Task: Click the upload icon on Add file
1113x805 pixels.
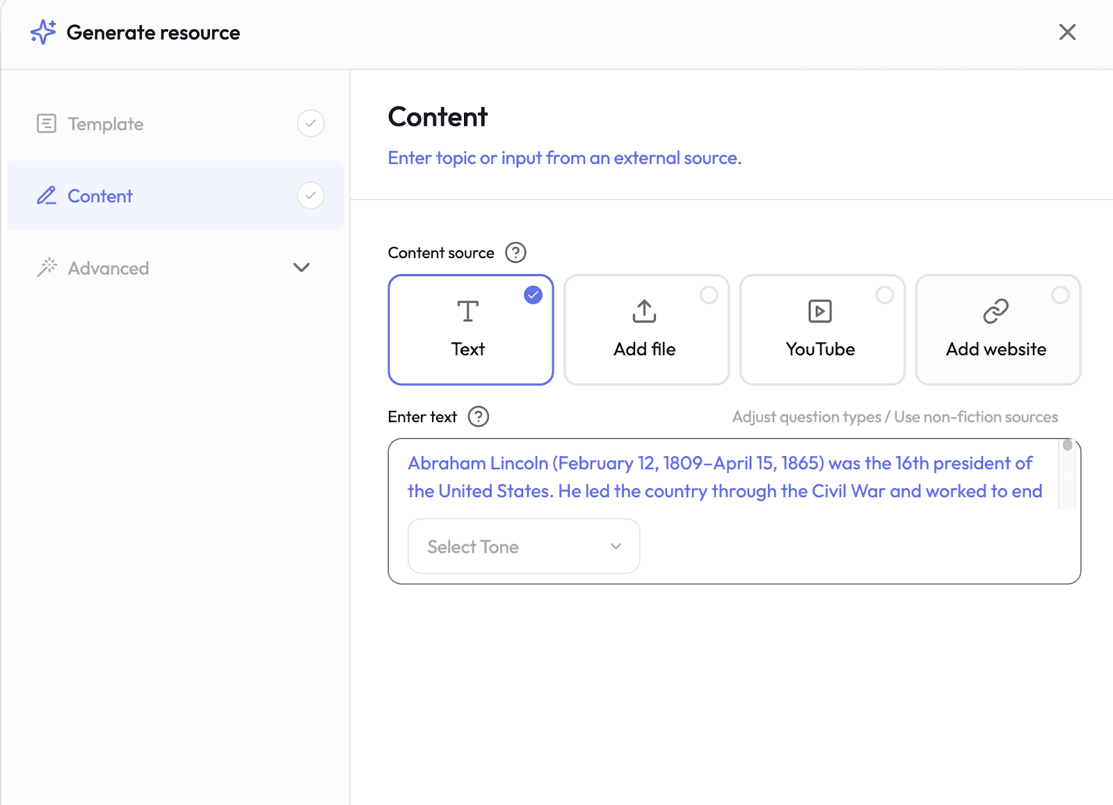Action: tap(645, 311)
